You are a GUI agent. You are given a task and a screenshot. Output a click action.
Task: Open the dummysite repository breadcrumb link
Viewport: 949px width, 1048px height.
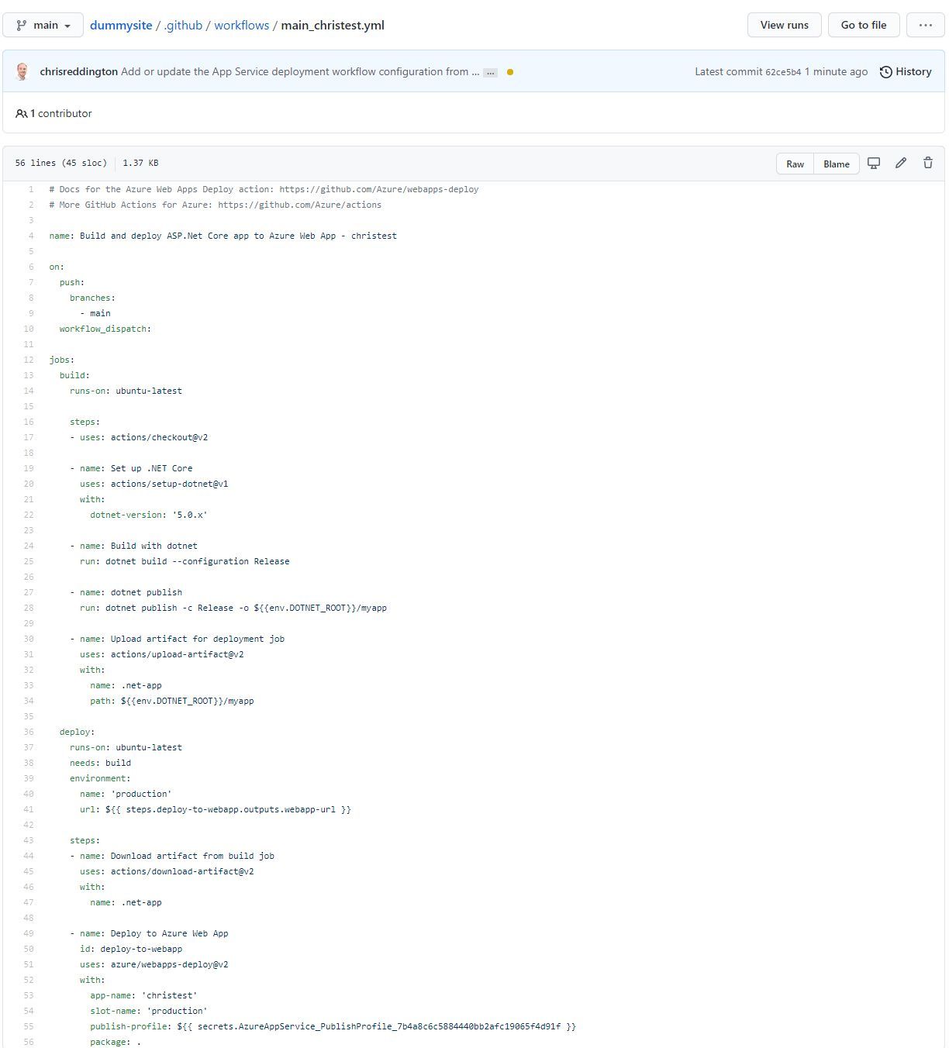click(121, 25)
